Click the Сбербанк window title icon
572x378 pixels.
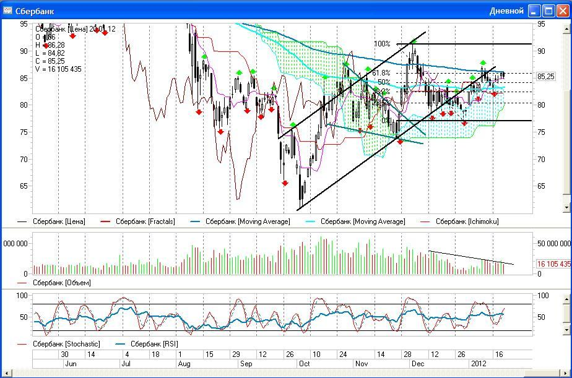coord(7,11)
